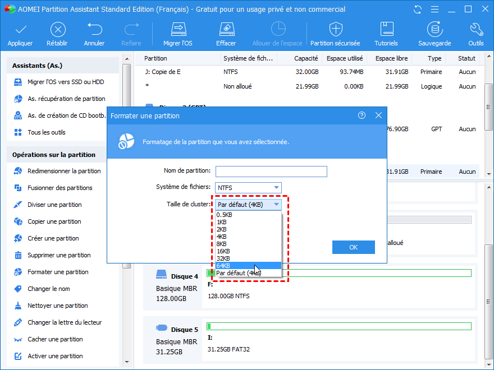Close the Formater une partition dialog
This screenshot has height=370, width=494.
(378, 115)
